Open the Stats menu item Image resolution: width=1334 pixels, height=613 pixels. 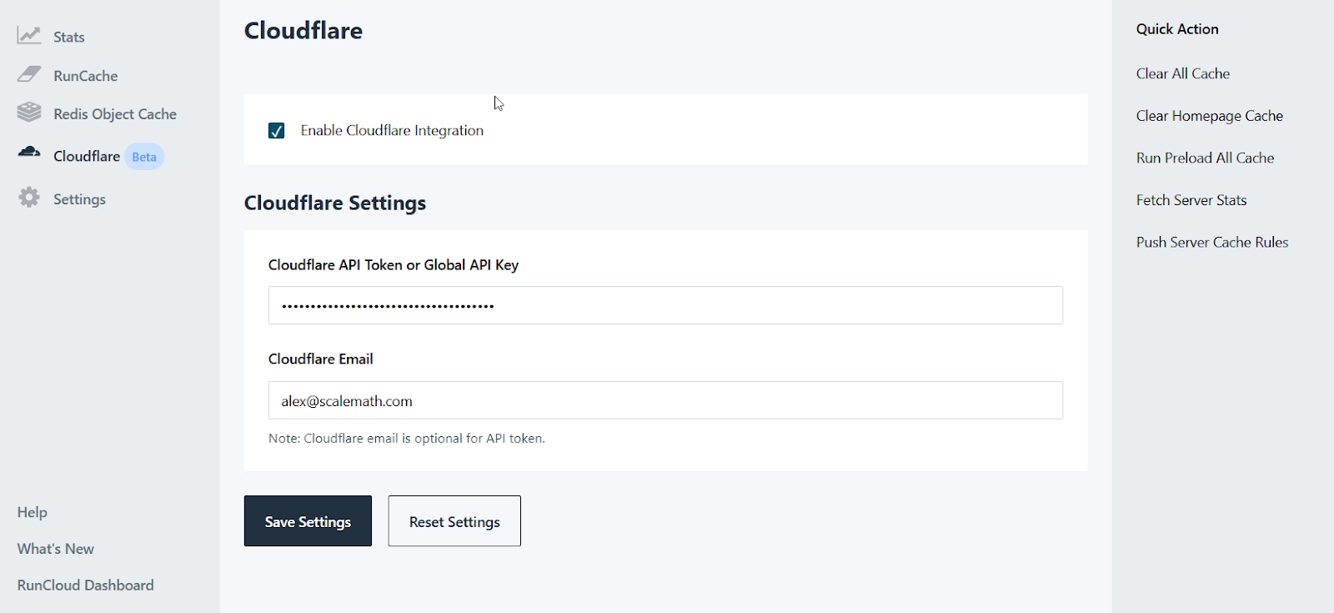tap(68, 37)
